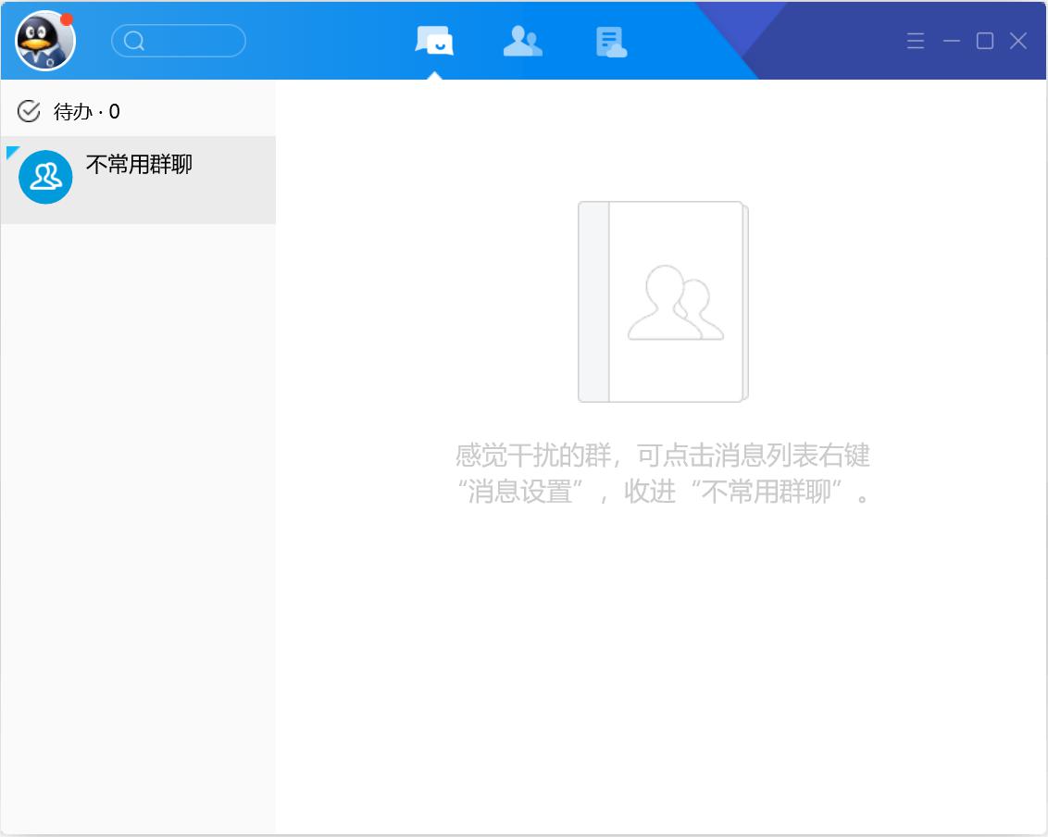Screen dimensions: 1048x837
Task: Switch to the messages tab icon
Action: coord(434,41)
